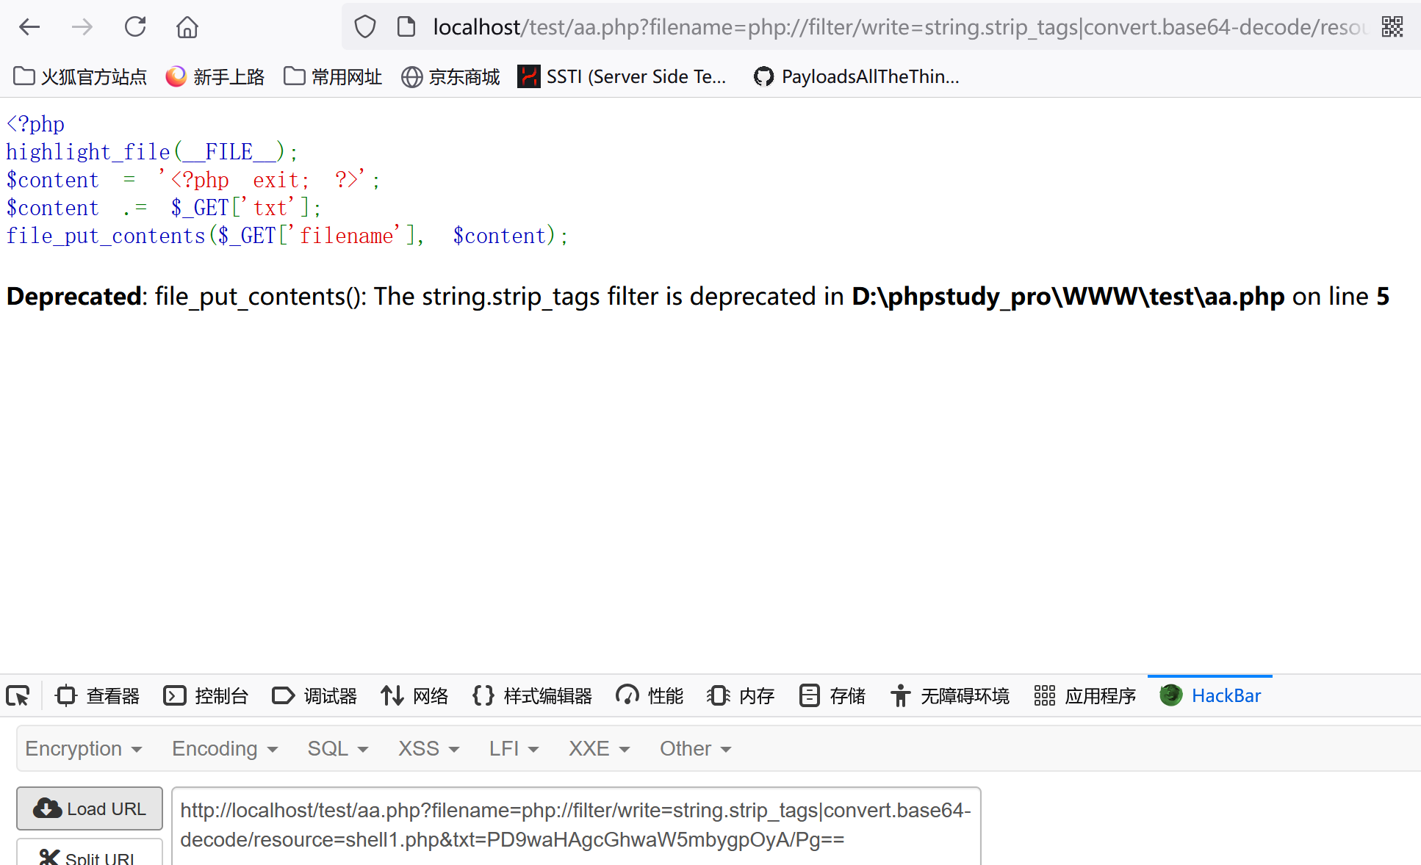The height and width of the screenshot is (865, 1421).
Task: Activate the element picker tool
Action: click(x=18, y=695)
